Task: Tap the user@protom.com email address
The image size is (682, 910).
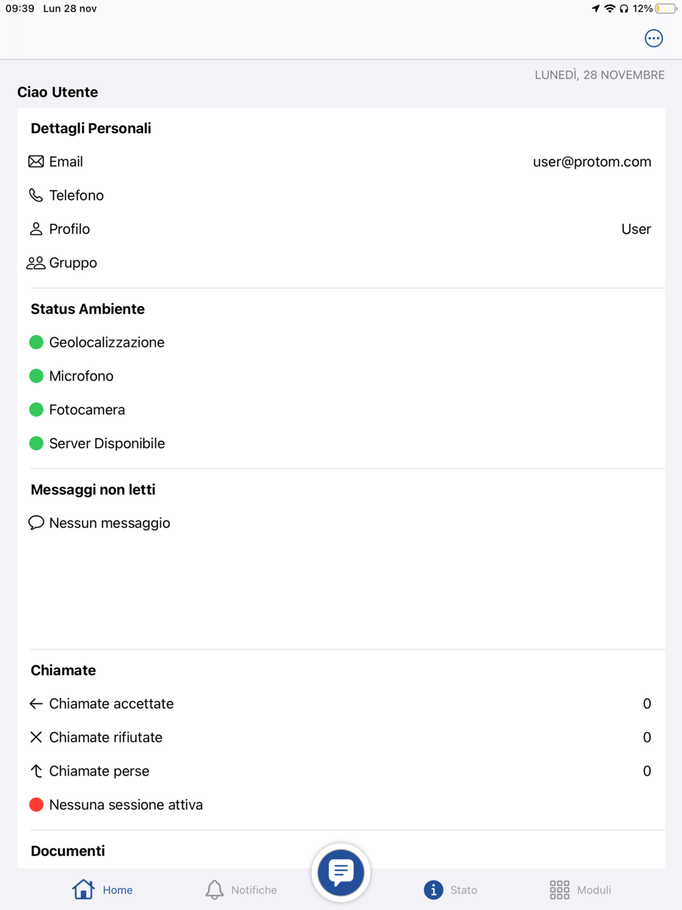Action: point(591,162)
